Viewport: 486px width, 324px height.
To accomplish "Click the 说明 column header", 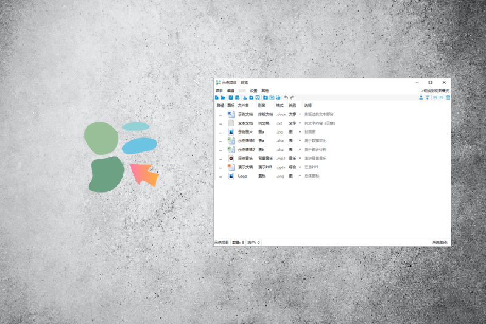I will coord(308,105).
